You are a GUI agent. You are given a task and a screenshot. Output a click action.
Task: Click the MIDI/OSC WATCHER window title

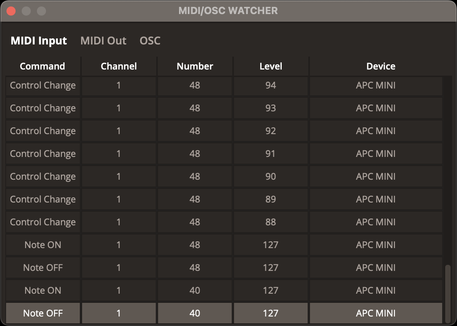tap(228, 11)
